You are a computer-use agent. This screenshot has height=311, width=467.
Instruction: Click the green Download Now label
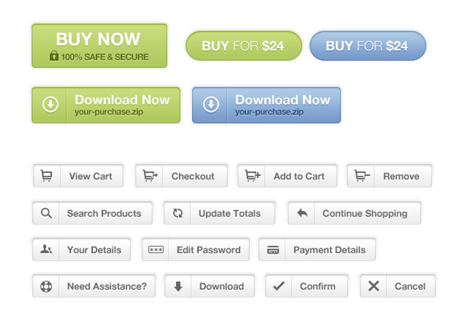tap(122, 100)
